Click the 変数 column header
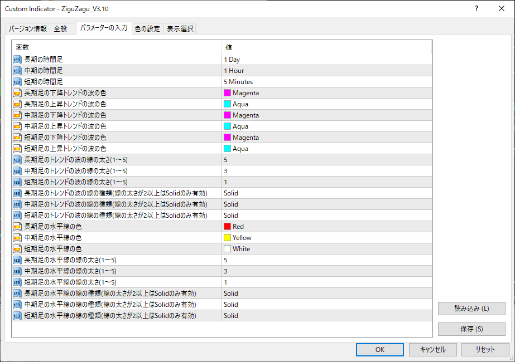Image resolution: width=515 pixels, height=362 pixels. pos(117,47)
